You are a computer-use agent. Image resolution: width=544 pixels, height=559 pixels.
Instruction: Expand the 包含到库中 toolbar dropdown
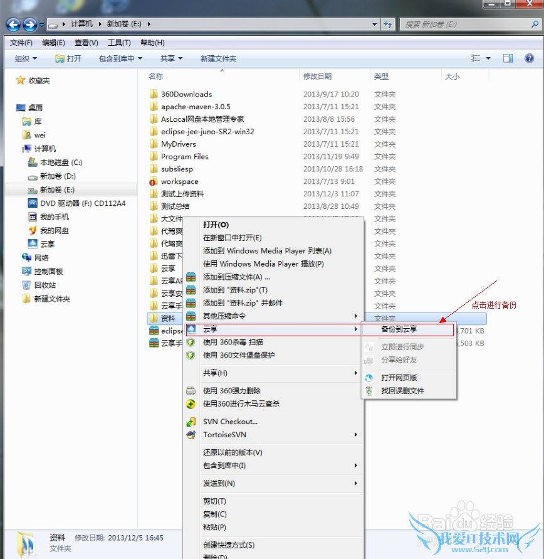[x=120, y=58]
